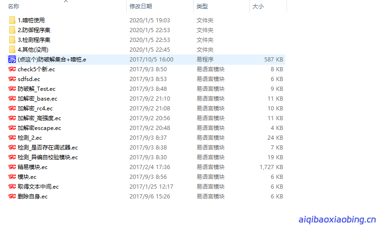Sort by the 修改日期 column header
This screenshot has height=245, width=390.
[x=141, y=7]
